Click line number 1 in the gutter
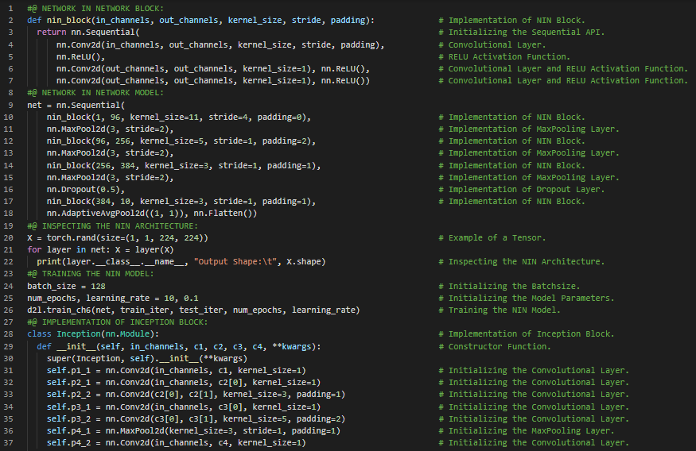The width and height of the screenshot is (696, 451). (x=10, y=7)
